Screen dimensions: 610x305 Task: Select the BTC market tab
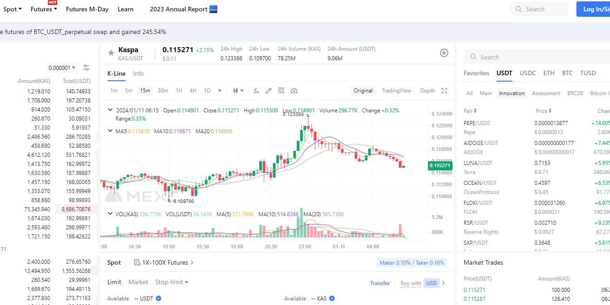pos(567,73)
